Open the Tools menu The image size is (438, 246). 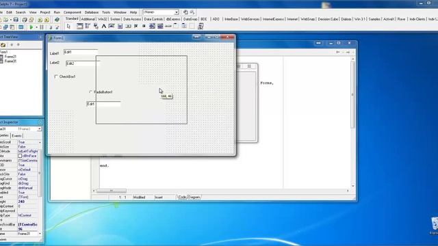click(x=106, y=12)
